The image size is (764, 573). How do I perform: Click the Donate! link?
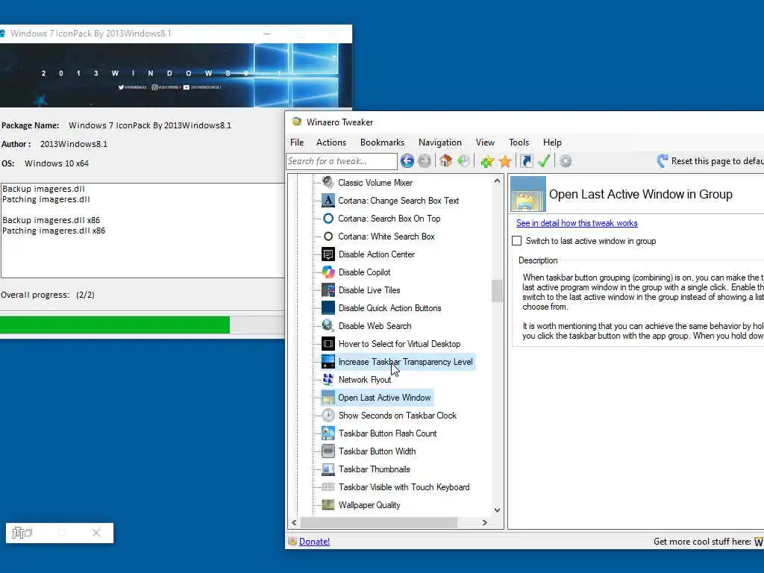(314, 542)
